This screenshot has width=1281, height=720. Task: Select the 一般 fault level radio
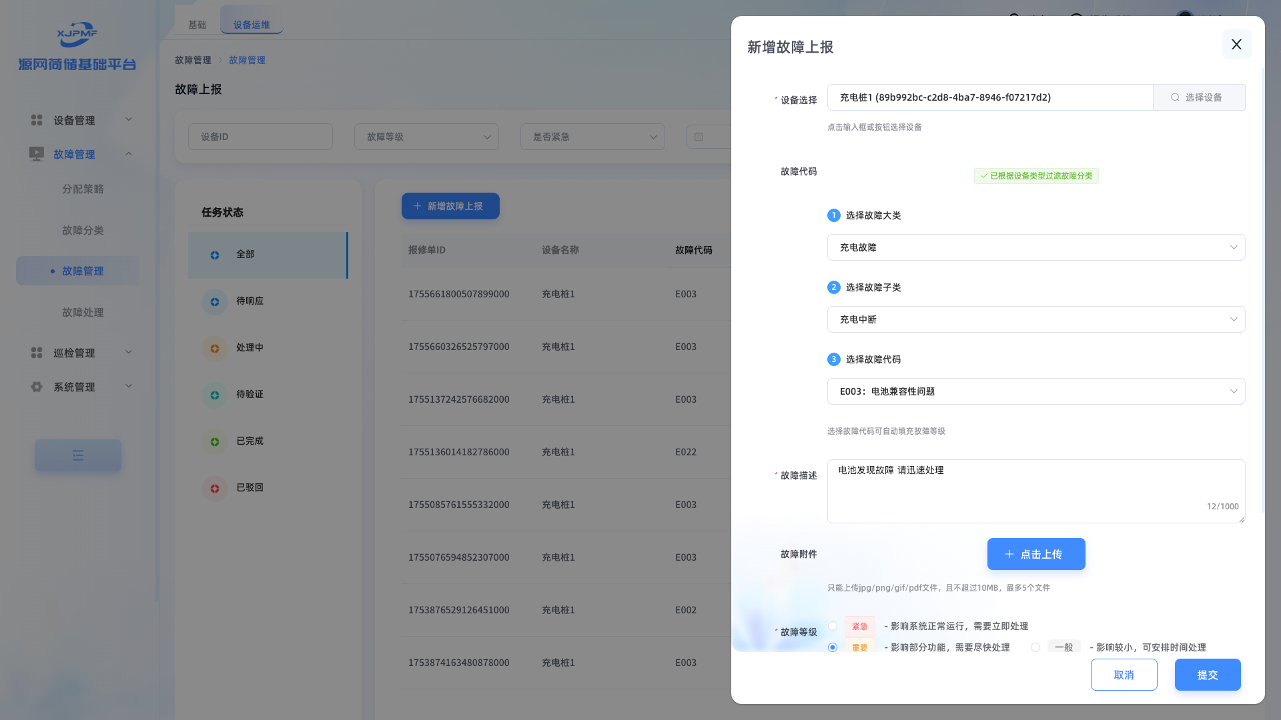pyautogui.click(x=1035, y=647)
